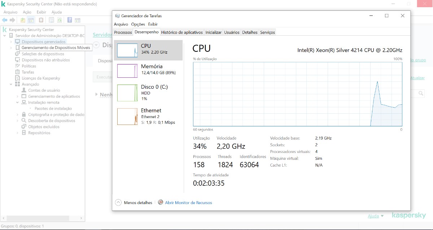Click the refresh icon in Kaspersky toolbar

[60, 20]
